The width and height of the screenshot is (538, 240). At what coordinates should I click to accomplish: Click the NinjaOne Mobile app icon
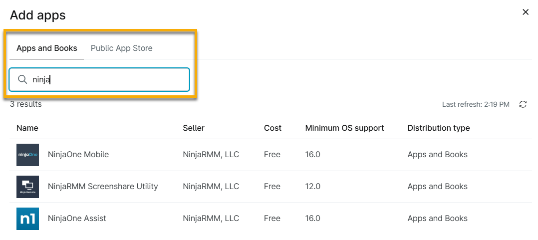(27, 155)
